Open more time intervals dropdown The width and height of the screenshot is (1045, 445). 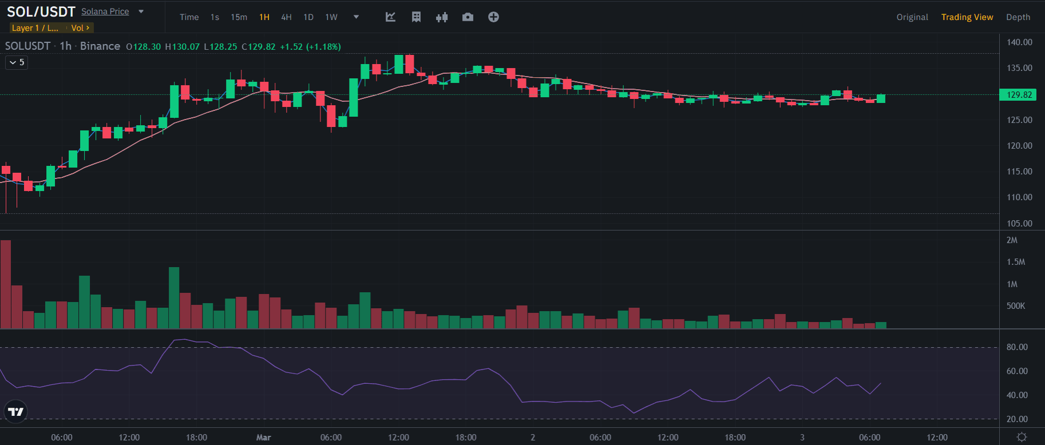coord(356,17)
